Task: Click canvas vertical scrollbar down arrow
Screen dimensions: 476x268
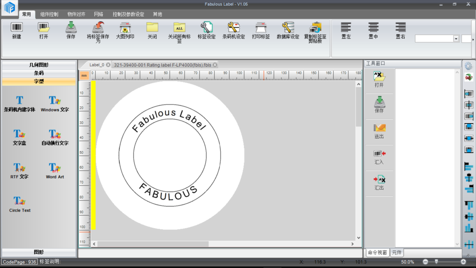Action: tap(359, 238)
